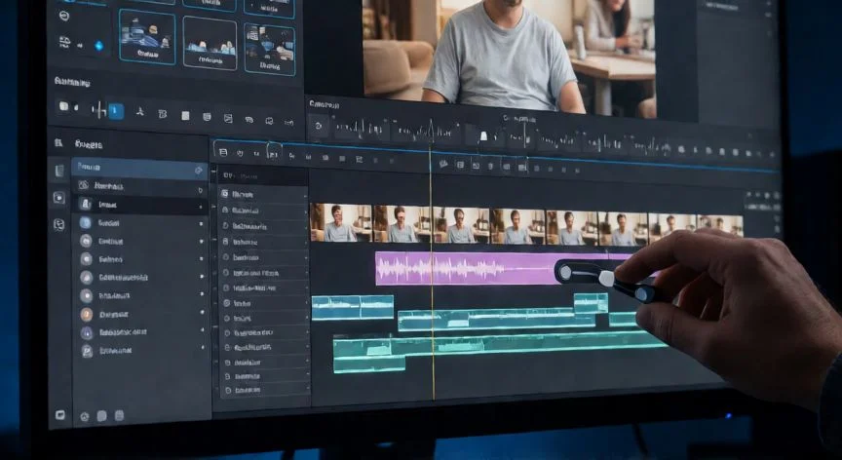Click the white square icon starting the upper toolbar

63,106
